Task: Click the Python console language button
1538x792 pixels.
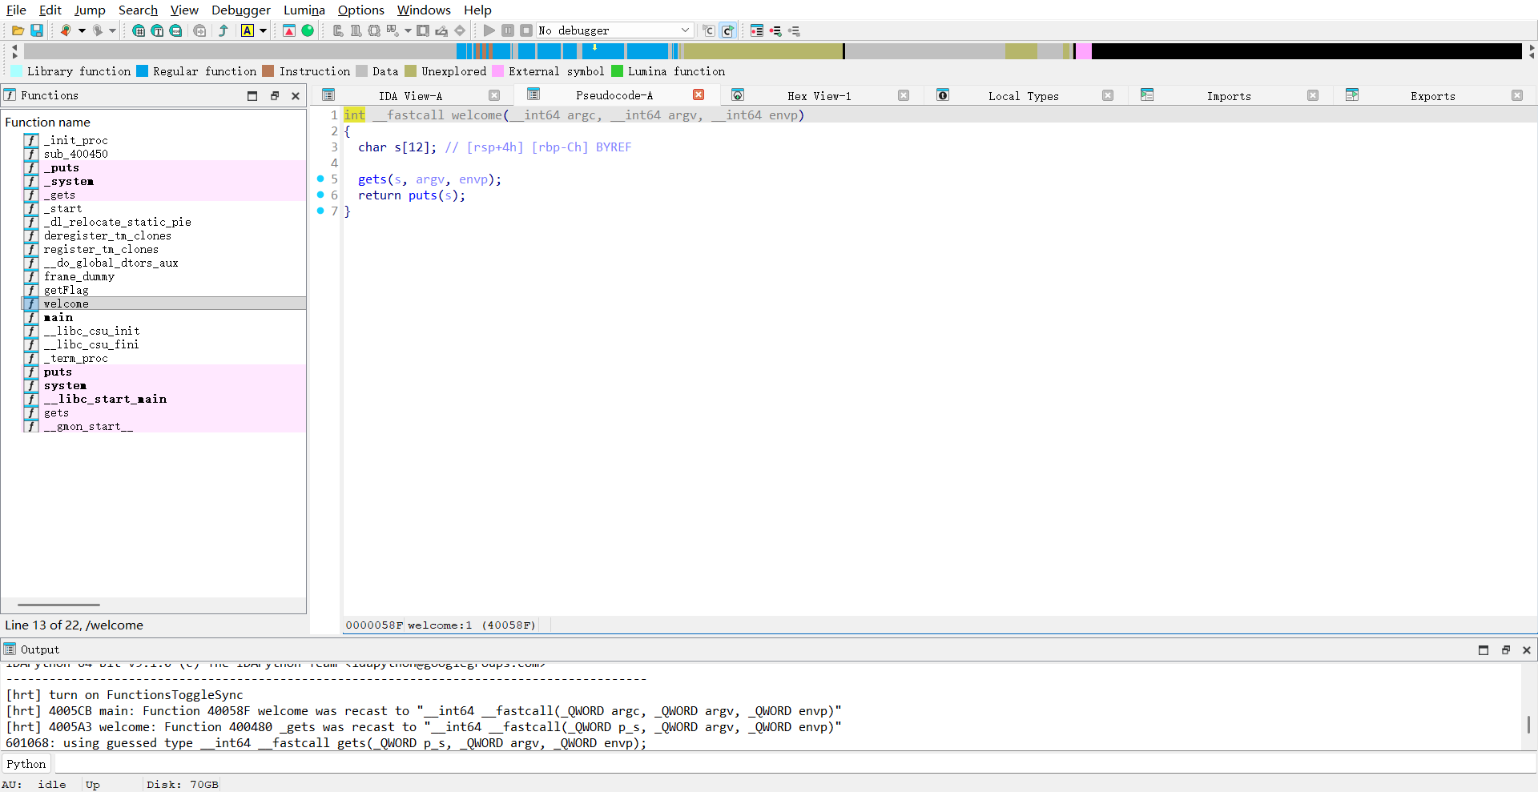Action: tap(26, 764)
